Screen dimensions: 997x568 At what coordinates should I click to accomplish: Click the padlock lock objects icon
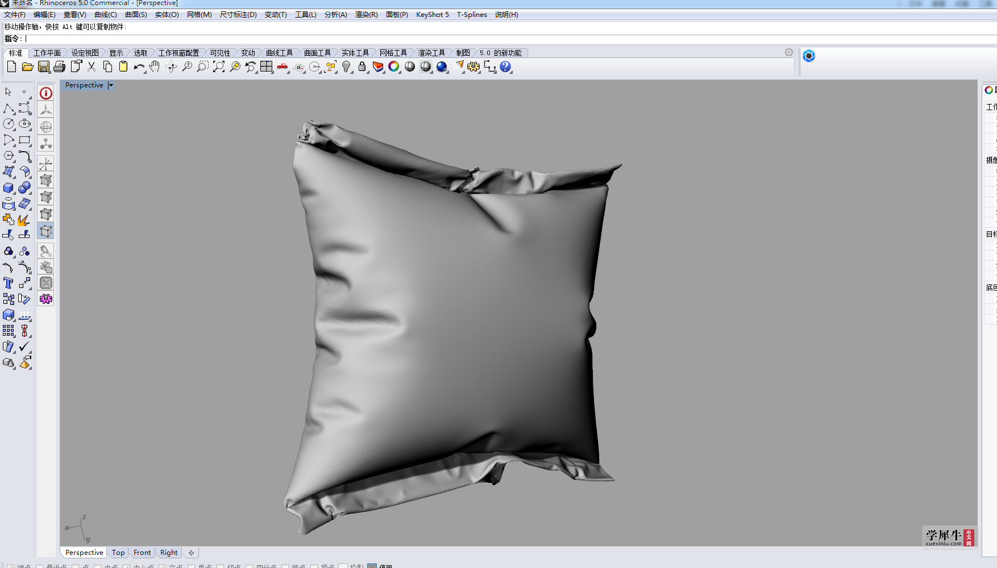click(x=362, y=66)
